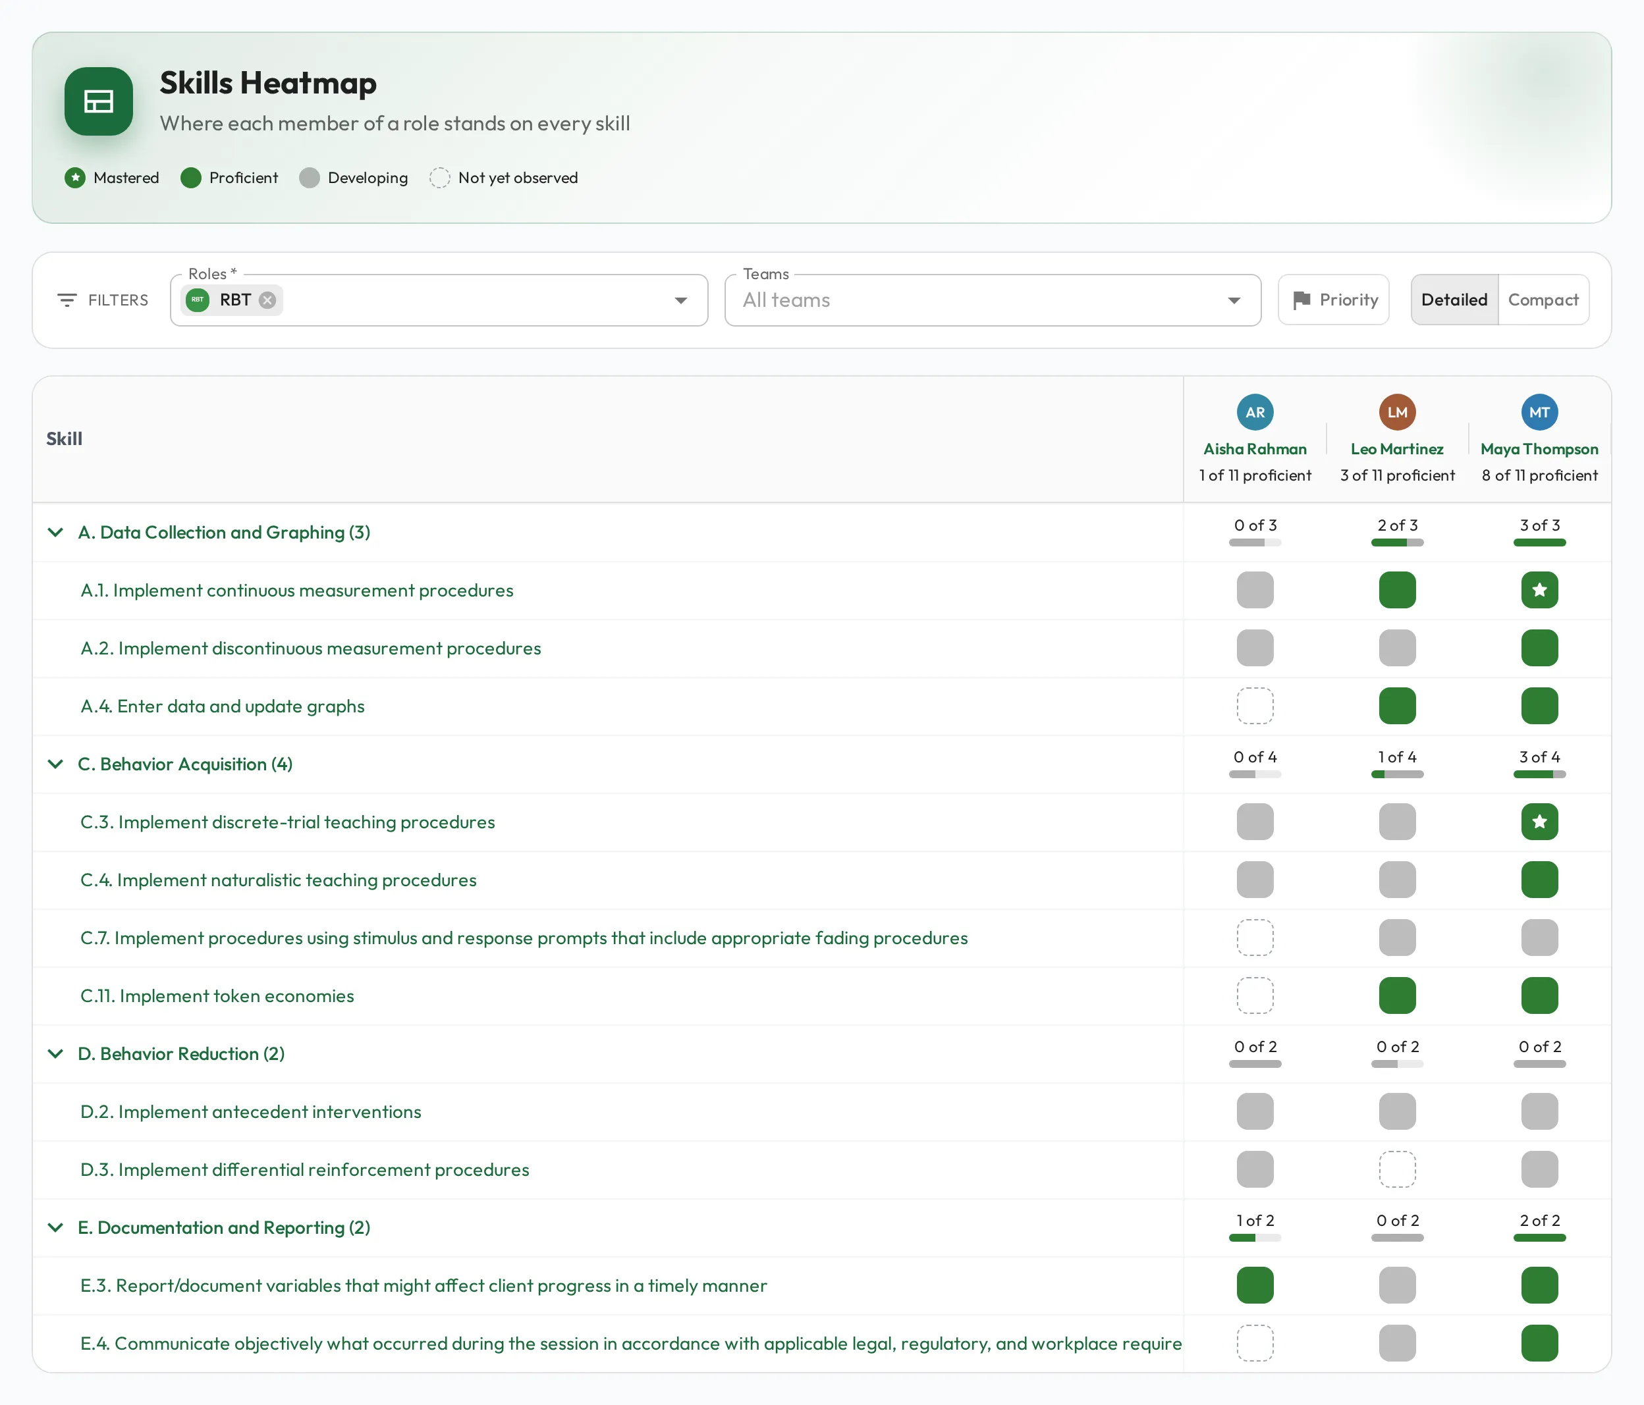Viewport: 1644px width, 1405px height.
Task: Click Maya Thompson's developing cell for C.7
Action: tap(1539, 938)
